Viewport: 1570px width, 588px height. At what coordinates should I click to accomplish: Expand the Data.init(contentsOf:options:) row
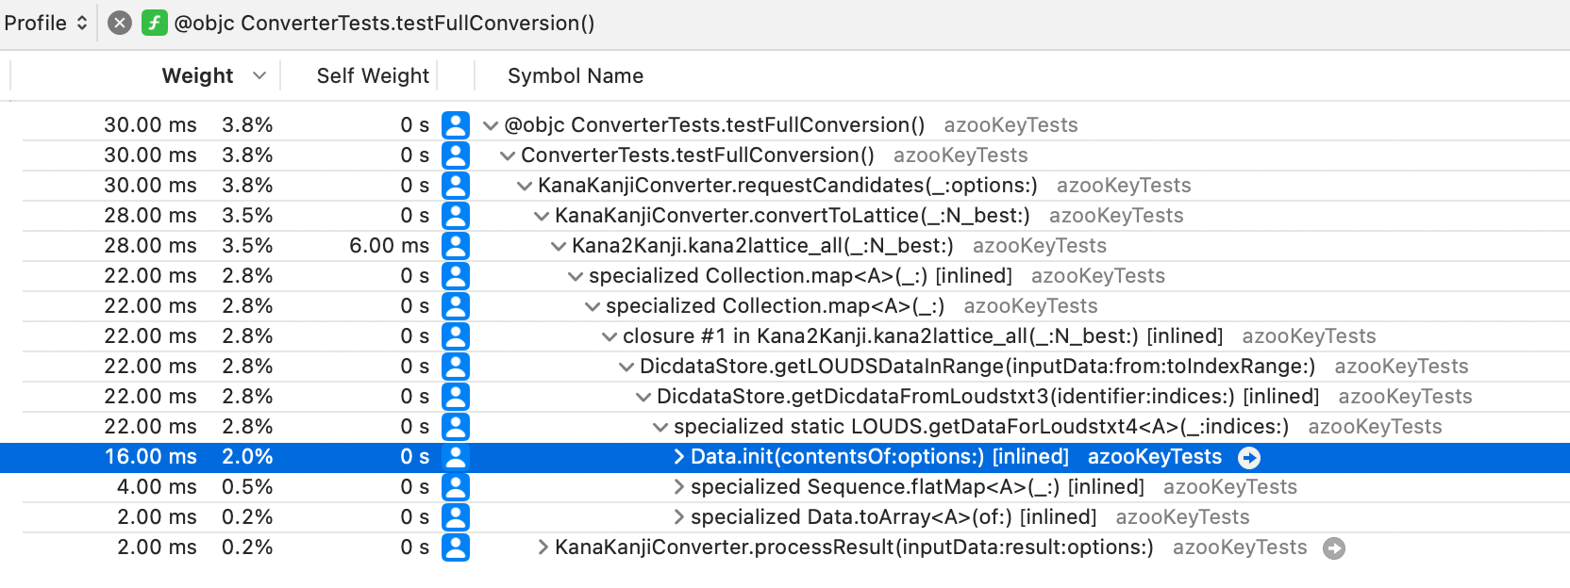pyautogui.click(x=678, y=457)
